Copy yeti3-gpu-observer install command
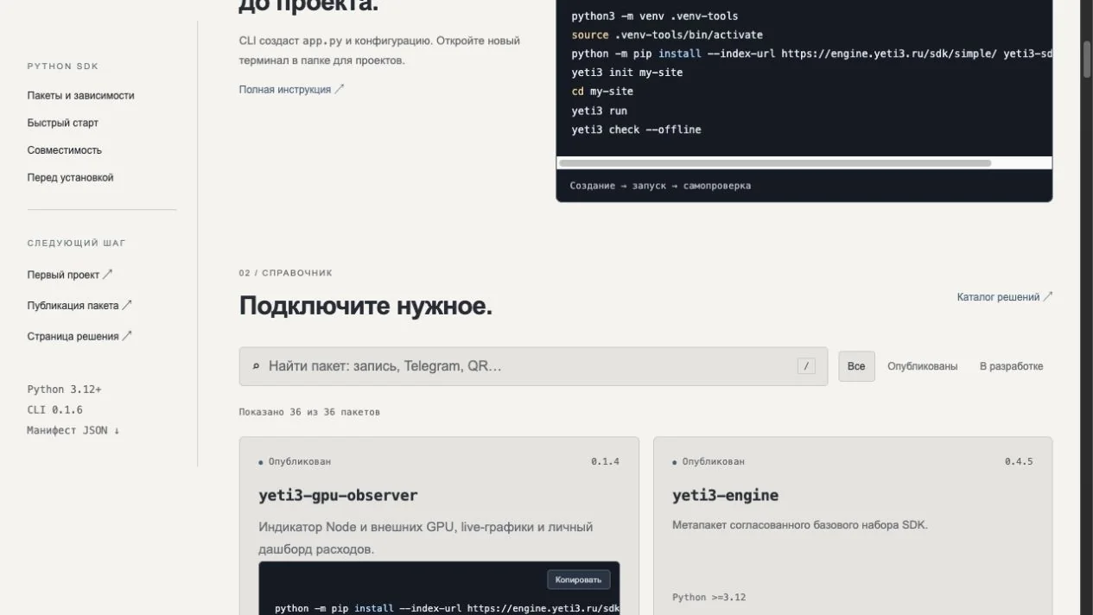Image resolution: width=1093 pixels, height=615 pixels. pos(579,579)
